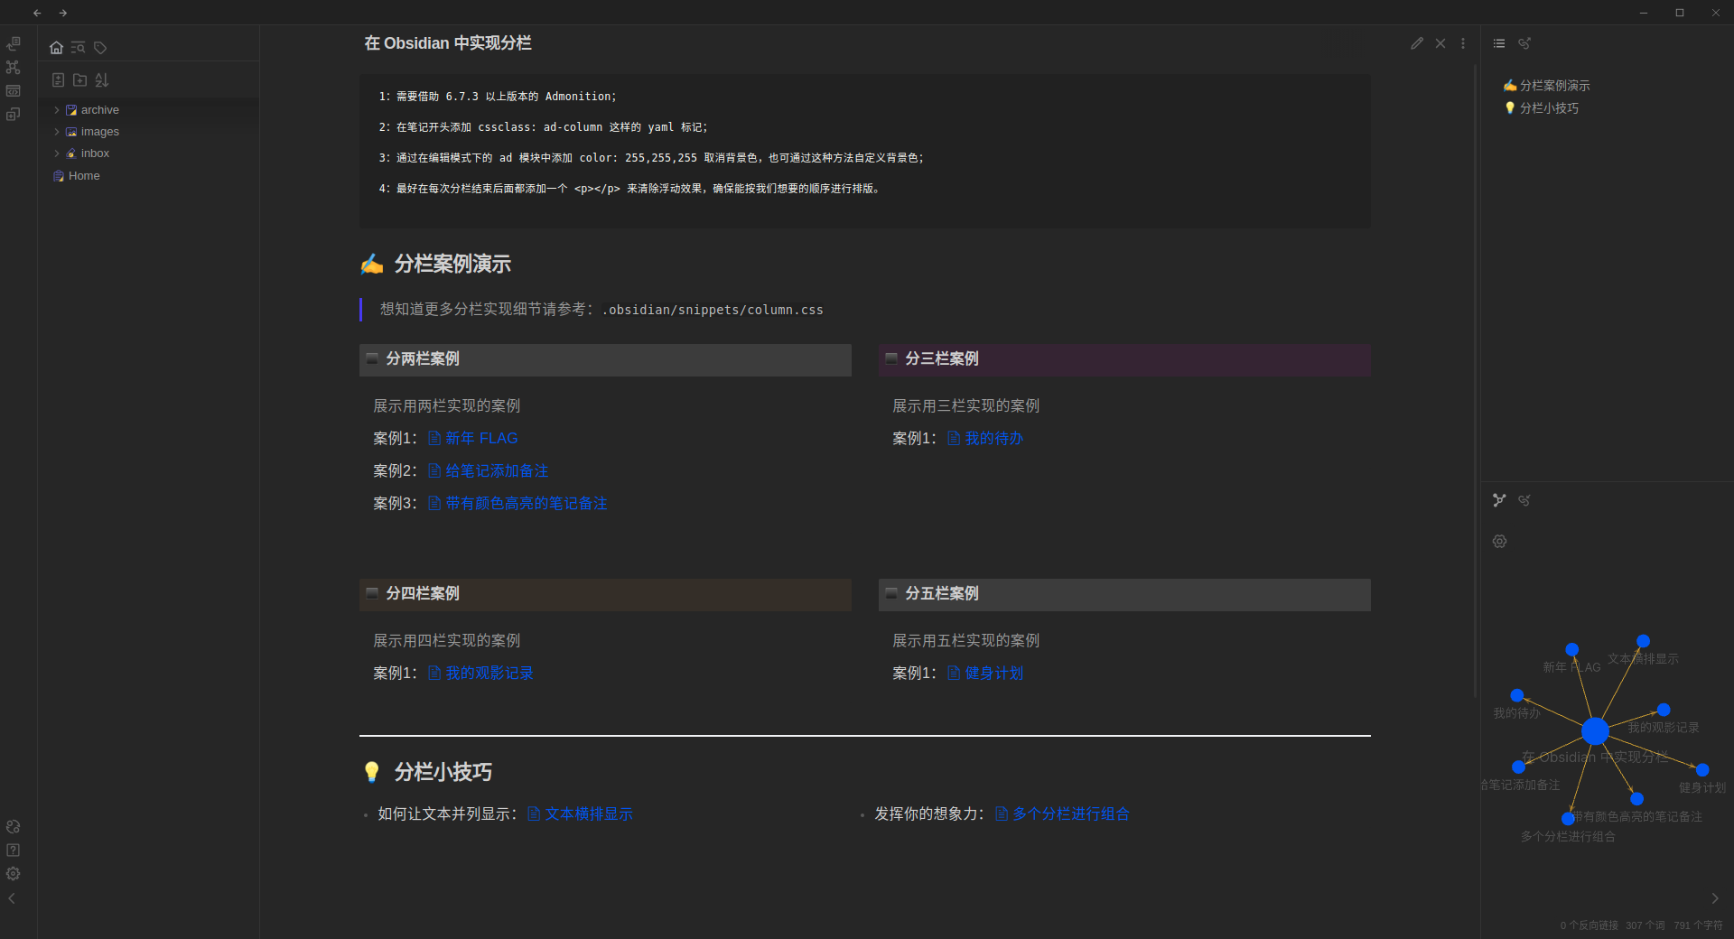1734x939 pixels.
Task: Navigate forward with the right arrow
Action: 63,13
